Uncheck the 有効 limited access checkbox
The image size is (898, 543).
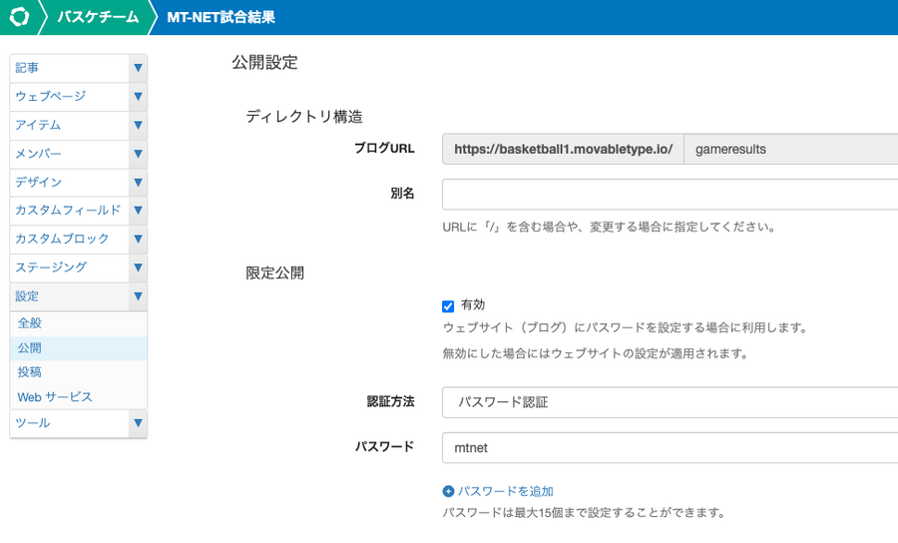[448, 306]
